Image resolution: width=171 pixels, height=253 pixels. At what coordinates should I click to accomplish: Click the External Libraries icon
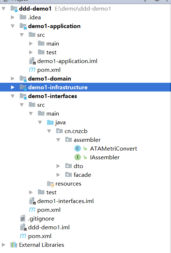coord(14,245)
